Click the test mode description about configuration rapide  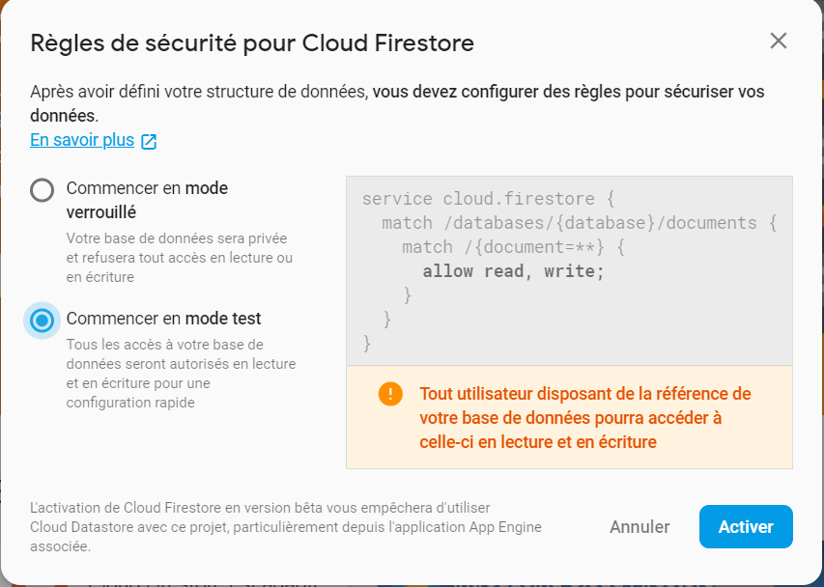click(181, 374)
